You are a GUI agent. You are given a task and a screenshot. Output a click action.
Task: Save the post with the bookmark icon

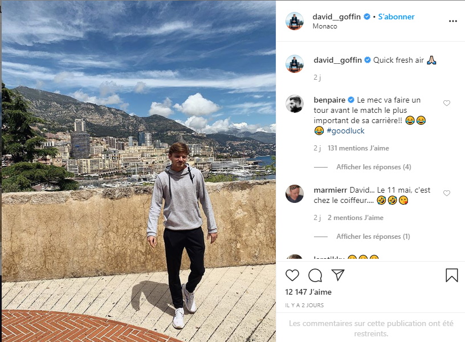point(452,275)
